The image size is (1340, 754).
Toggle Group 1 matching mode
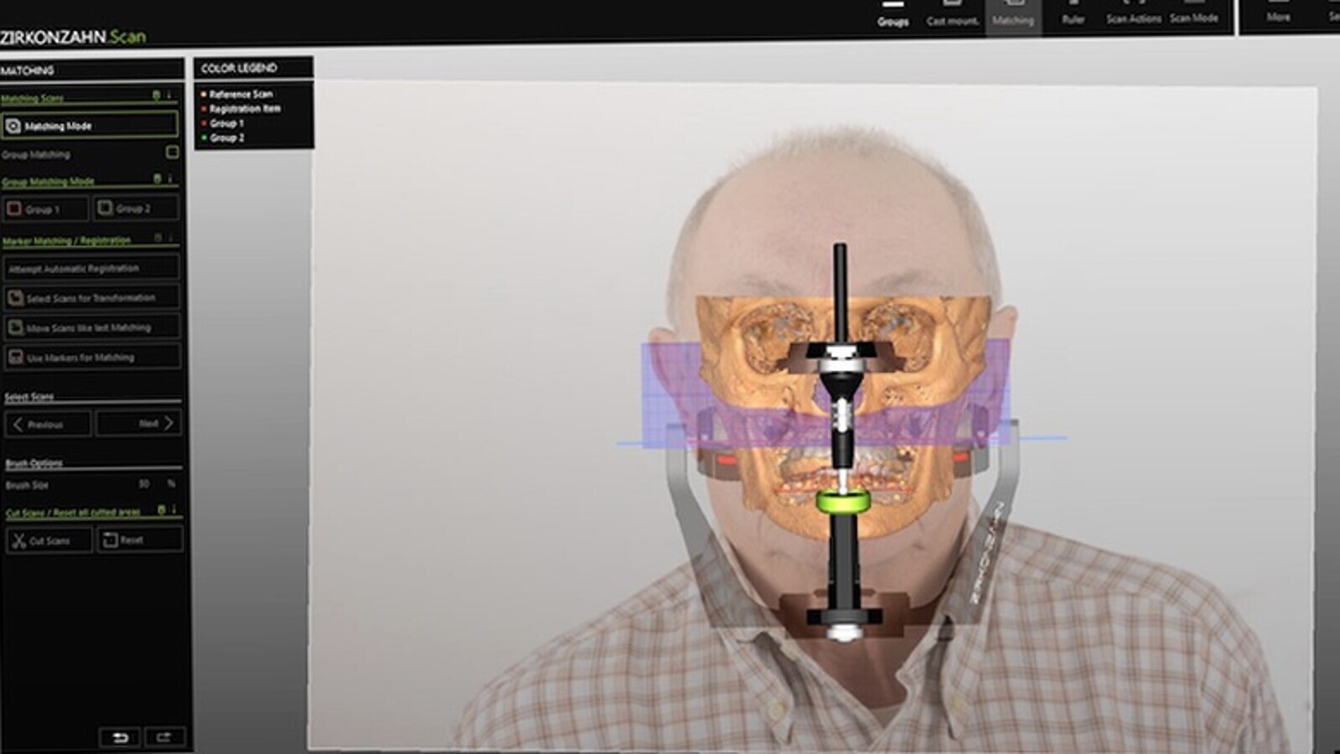coord(45,209)
